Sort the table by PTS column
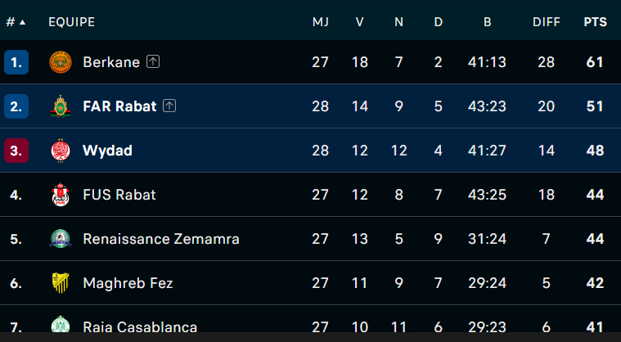 596,22
